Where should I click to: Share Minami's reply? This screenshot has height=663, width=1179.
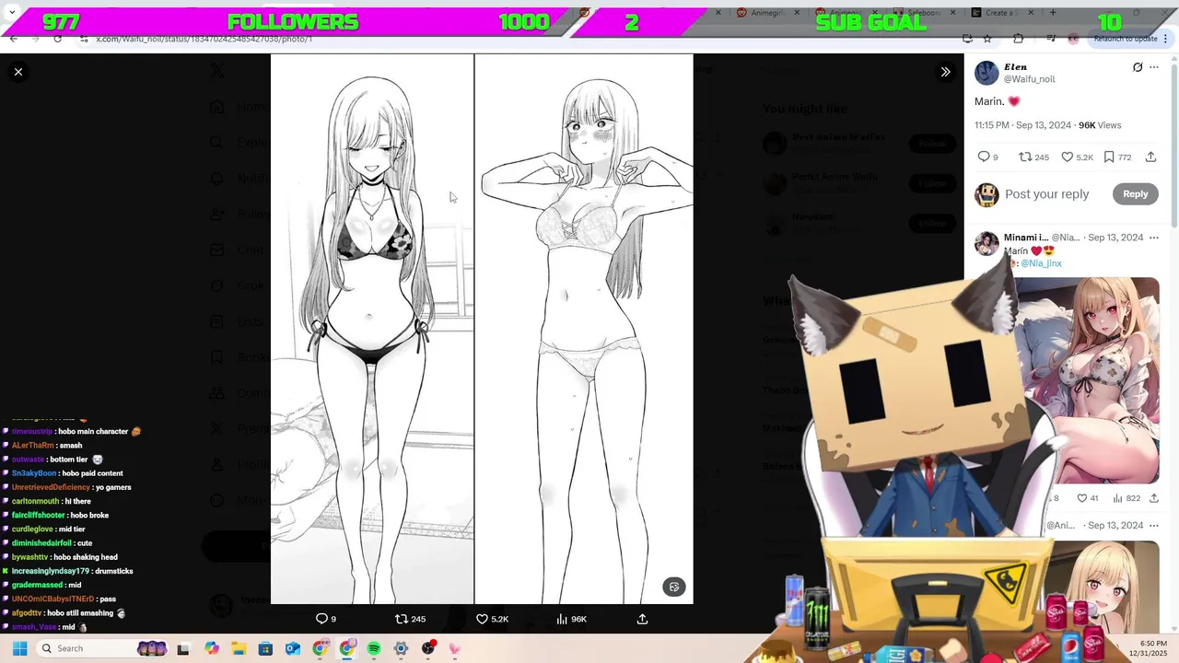(1153, 498)
